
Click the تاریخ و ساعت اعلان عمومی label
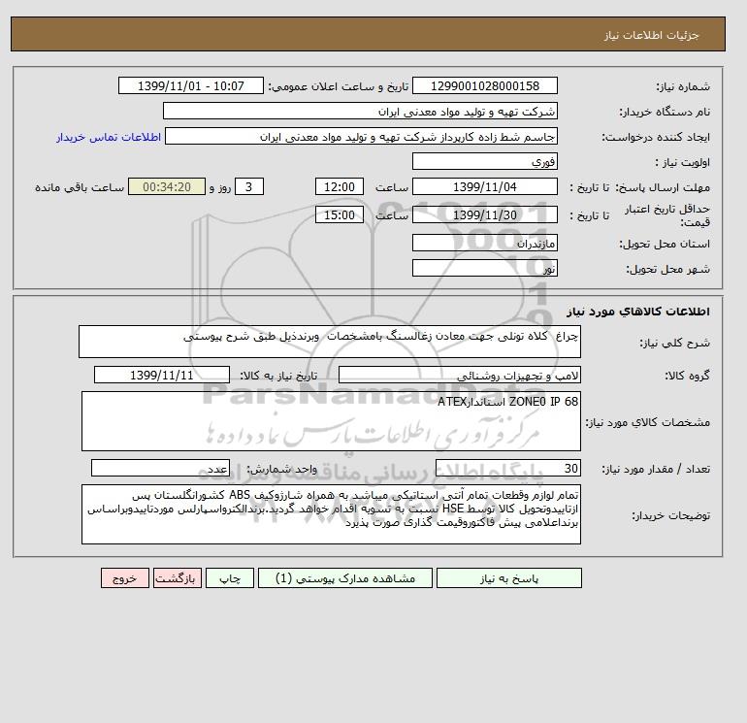tap(339, 86)
